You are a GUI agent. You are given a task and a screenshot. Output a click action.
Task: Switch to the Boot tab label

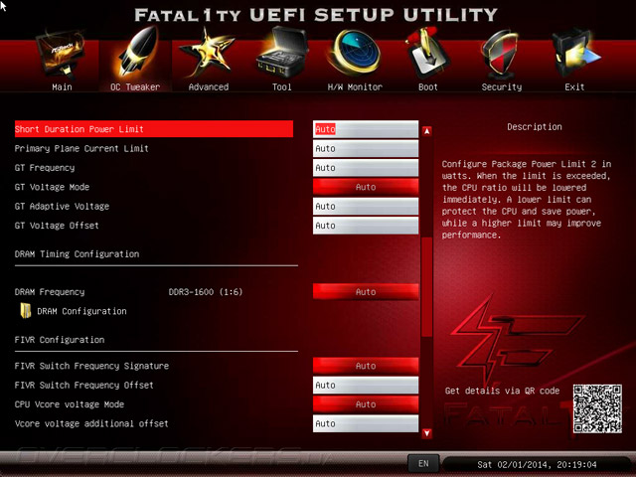(428, 86)
